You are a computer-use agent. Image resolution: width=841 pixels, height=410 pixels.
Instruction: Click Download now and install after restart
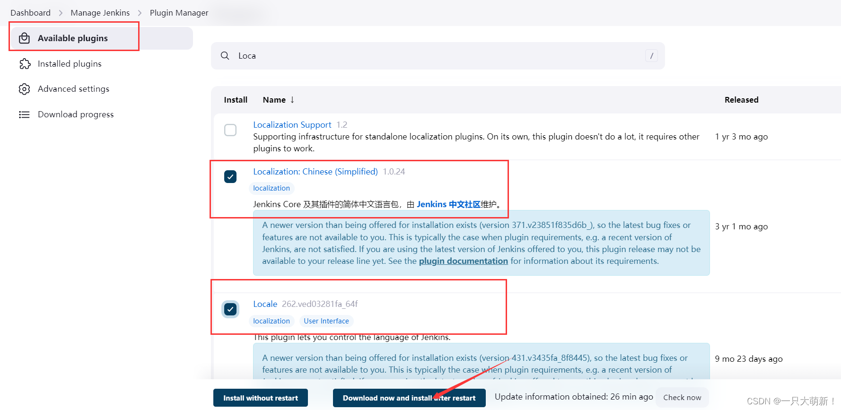click(x=409, y=398)
